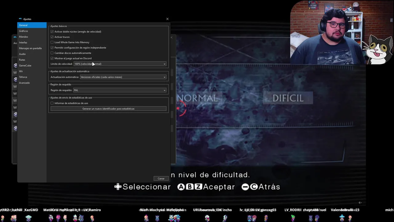Screen dimensions: 394x222
Task: Click the Dolphin logo in Ajustes title bar
Action: [20, 19]
